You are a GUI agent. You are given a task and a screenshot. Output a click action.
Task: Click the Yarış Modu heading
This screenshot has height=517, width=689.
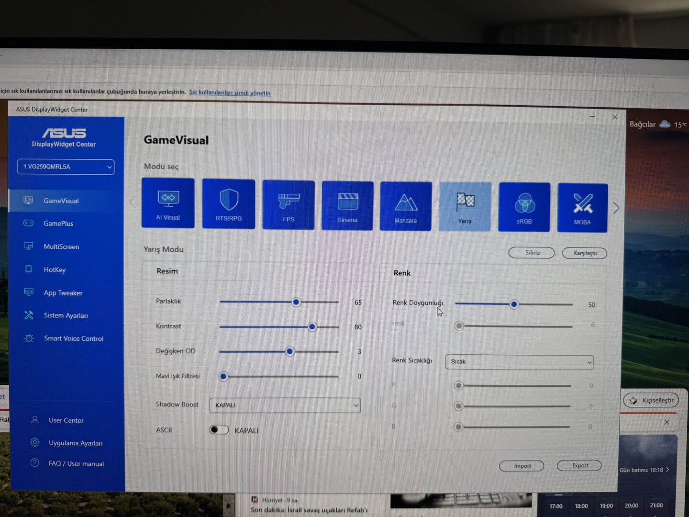coord(164,249)
